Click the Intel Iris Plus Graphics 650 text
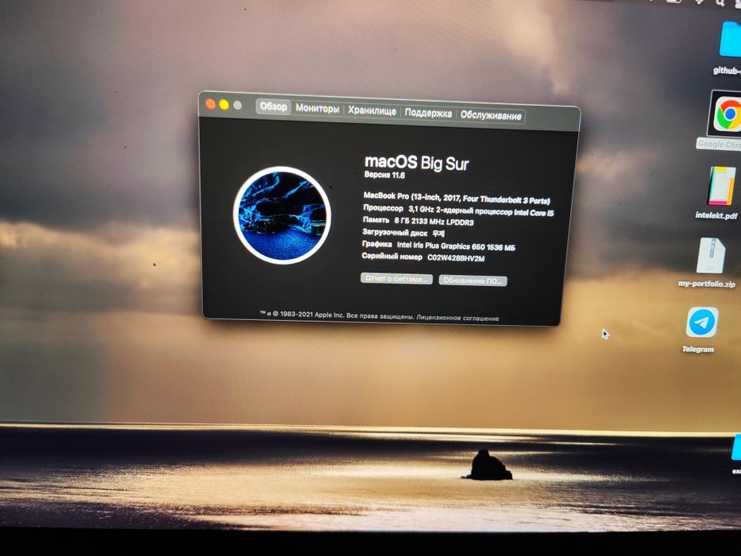Image resolution: width=741 pixels, height=556 pixels. pyautogui.click(x=456, y=246)
